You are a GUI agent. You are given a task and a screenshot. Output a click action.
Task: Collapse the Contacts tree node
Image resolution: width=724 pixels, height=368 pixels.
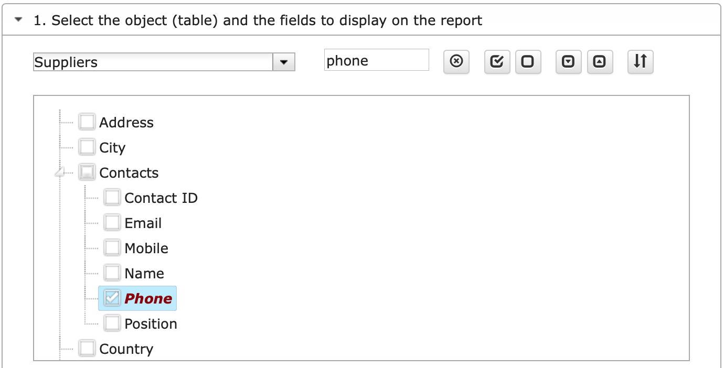click(60, 172)
